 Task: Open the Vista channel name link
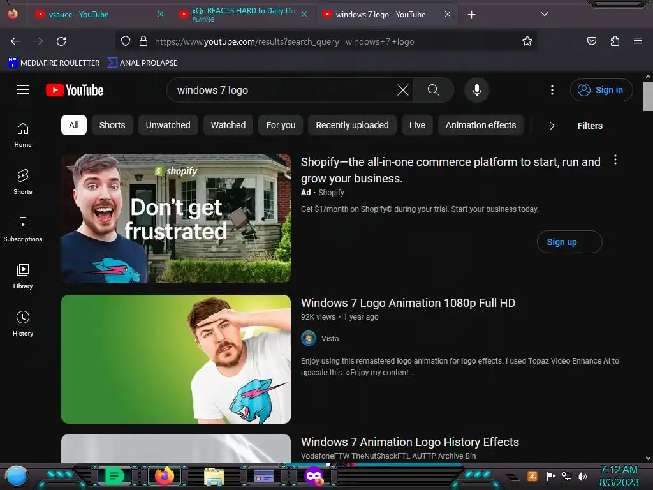[x=330, y=339]
